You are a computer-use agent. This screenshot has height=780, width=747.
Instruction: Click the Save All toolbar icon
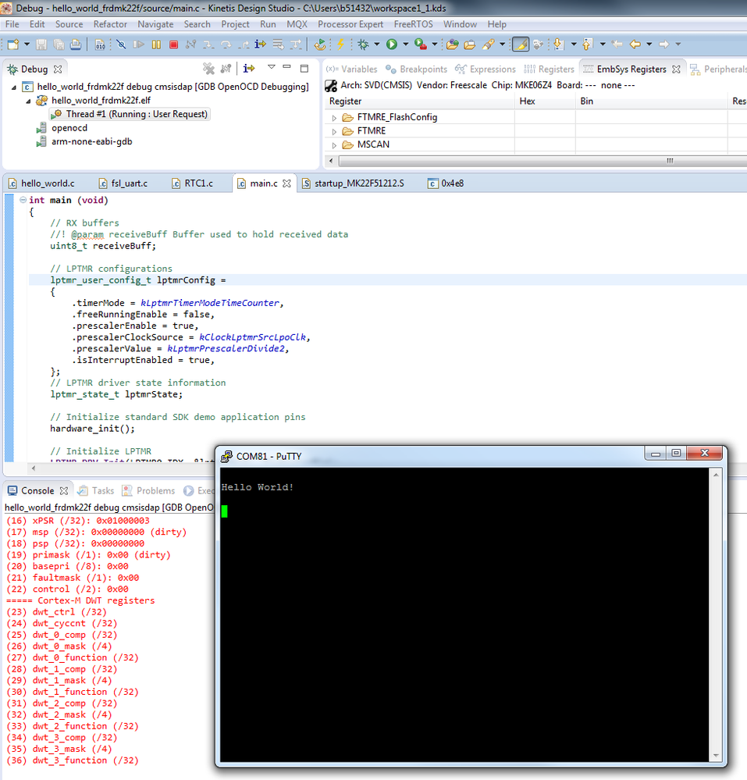59,45
